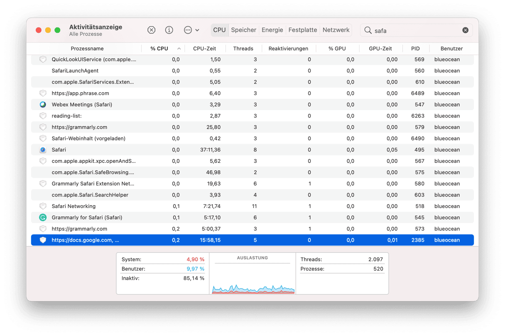The height and width of the screenshot is (336, 505).
Task: Click the Prozesse count 520
Action: 378,269
